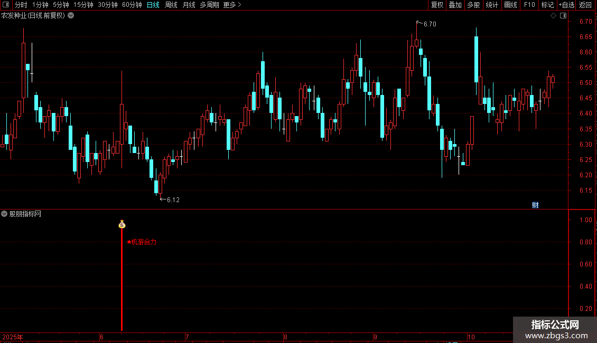Open the 多股 multi-stock view
The height and width of the screenshot is (343, 597).
[473, 5]
